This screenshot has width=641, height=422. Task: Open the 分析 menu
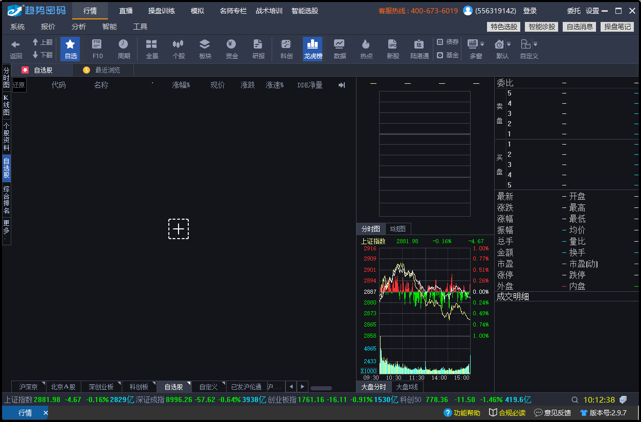(79, 27)
